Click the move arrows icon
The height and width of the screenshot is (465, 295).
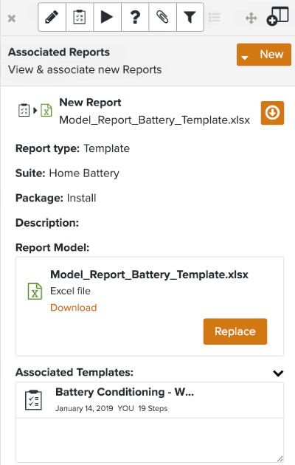tap(251, 18)
